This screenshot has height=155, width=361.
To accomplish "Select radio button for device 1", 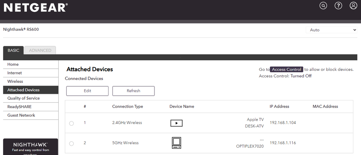I will tap(71, 124).
